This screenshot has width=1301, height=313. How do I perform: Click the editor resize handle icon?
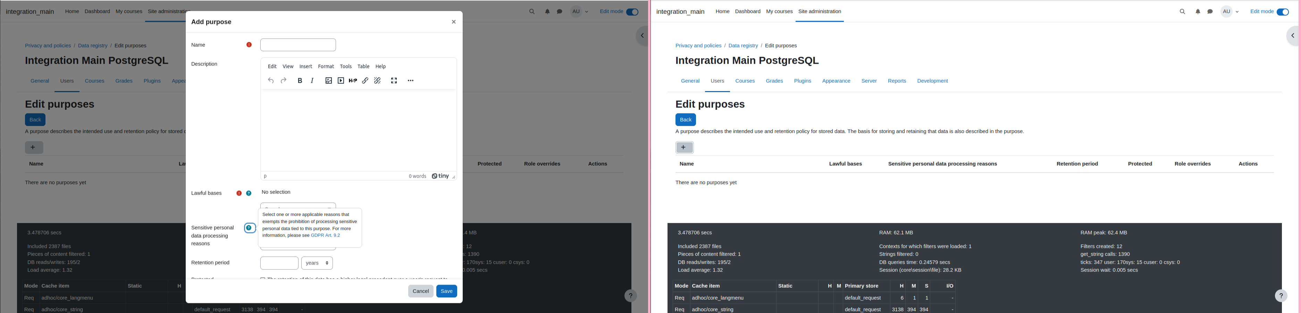454,177
